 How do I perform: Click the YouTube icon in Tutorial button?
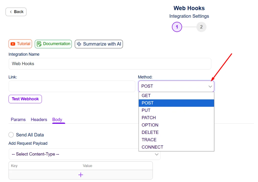(13, 44)
